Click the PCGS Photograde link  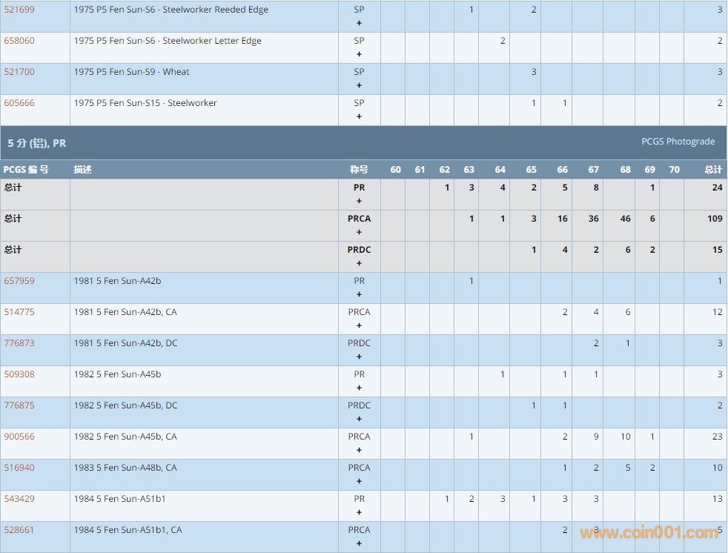678,142
